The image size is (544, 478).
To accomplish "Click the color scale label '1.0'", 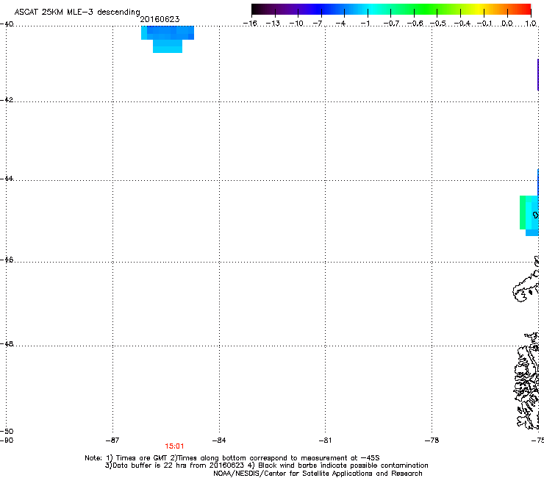I will pyautogui.click(x=531, y=24).
